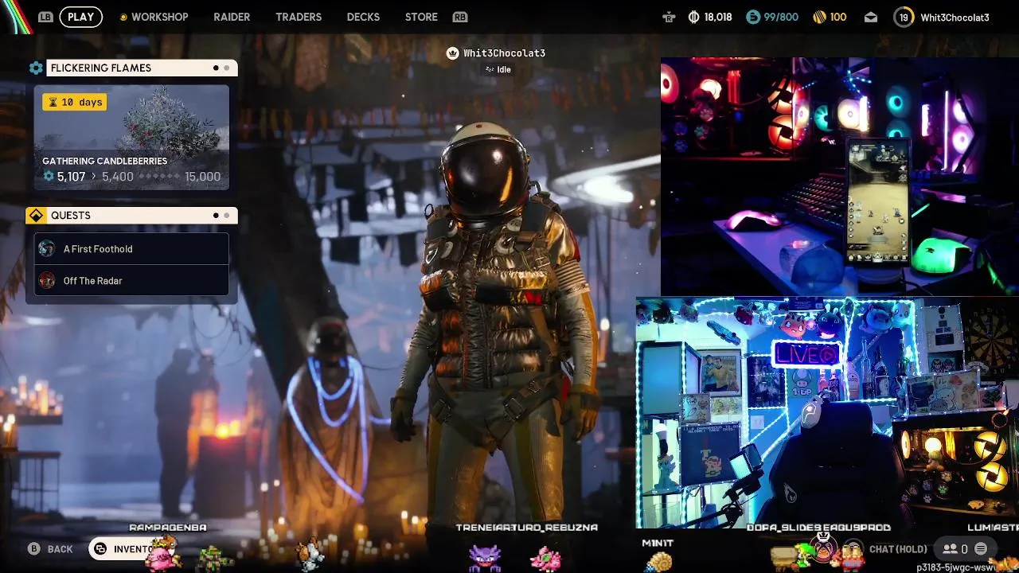
Task: Open the mail inbox icon
Action: tap(871, 17)
